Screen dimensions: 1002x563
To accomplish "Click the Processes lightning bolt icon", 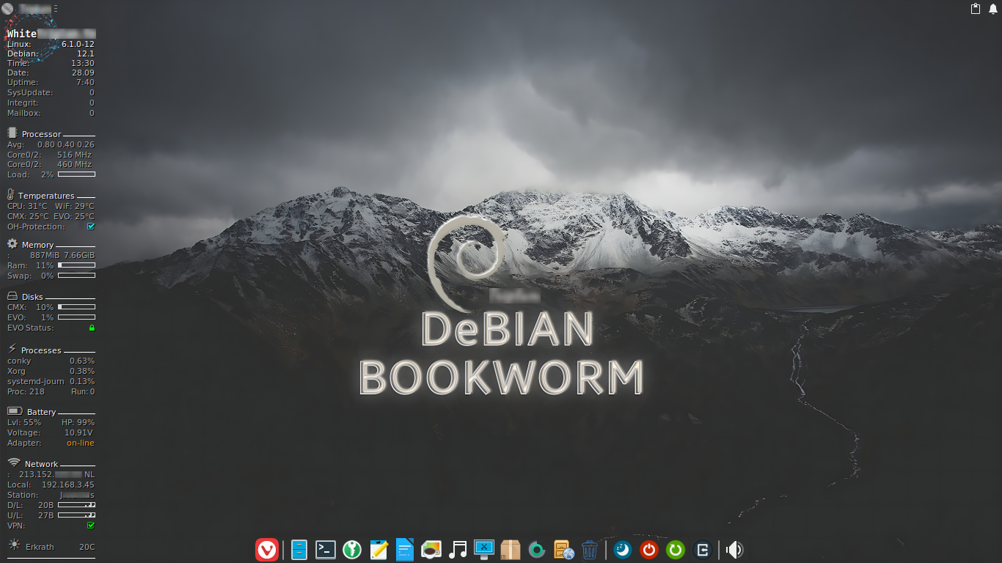I will (12, 348).
